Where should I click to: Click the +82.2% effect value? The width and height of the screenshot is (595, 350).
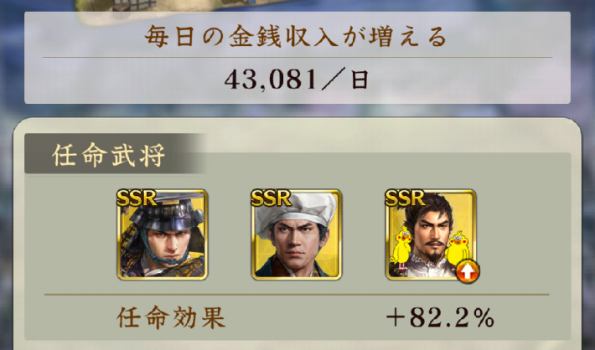coord(440,317)
